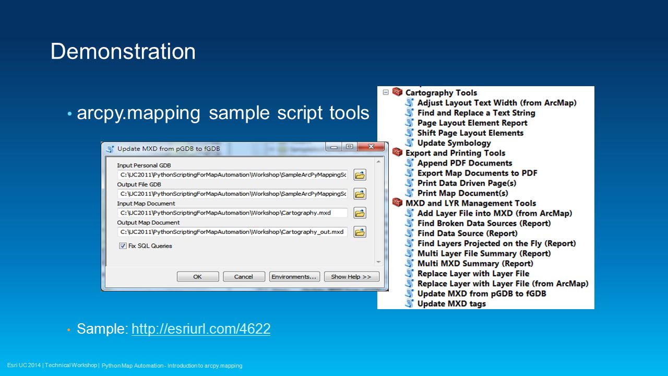Select Find Data Source (Report) tool
668x376 pixels.
coord(467,233)
